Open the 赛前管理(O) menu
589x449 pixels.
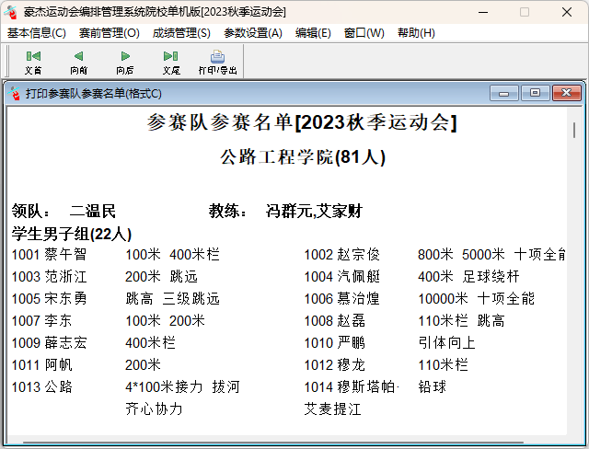pyautogui.click(x=109, y=33)
